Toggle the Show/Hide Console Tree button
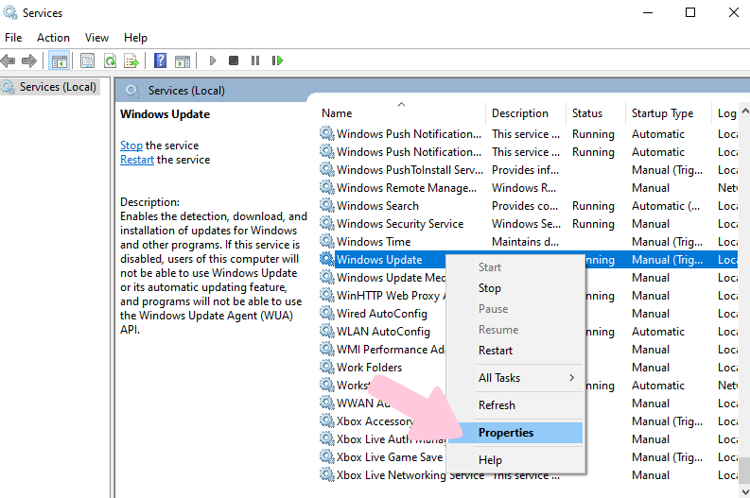750x498 pixels. tap(59, 60)
